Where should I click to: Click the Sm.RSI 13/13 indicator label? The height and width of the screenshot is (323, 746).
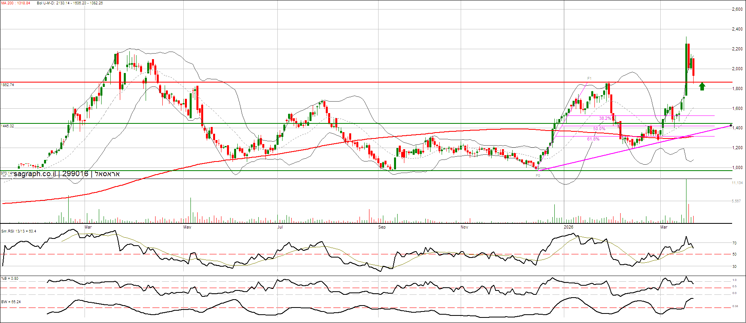pos(19,231)
